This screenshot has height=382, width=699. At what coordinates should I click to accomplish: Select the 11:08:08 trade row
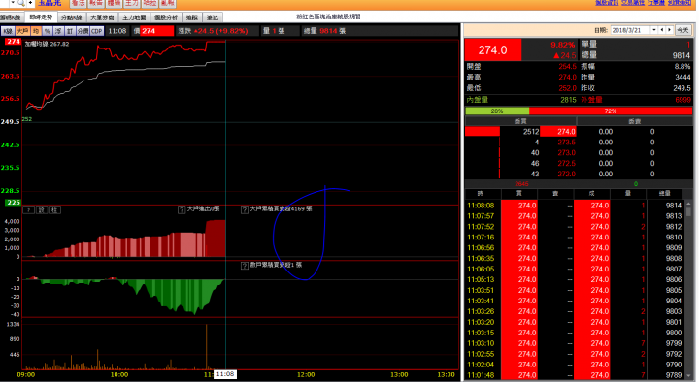click(x=574, y=206)
